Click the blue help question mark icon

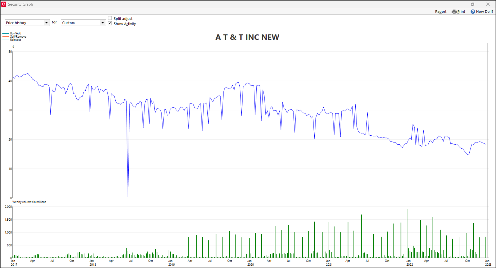(473, 12)
